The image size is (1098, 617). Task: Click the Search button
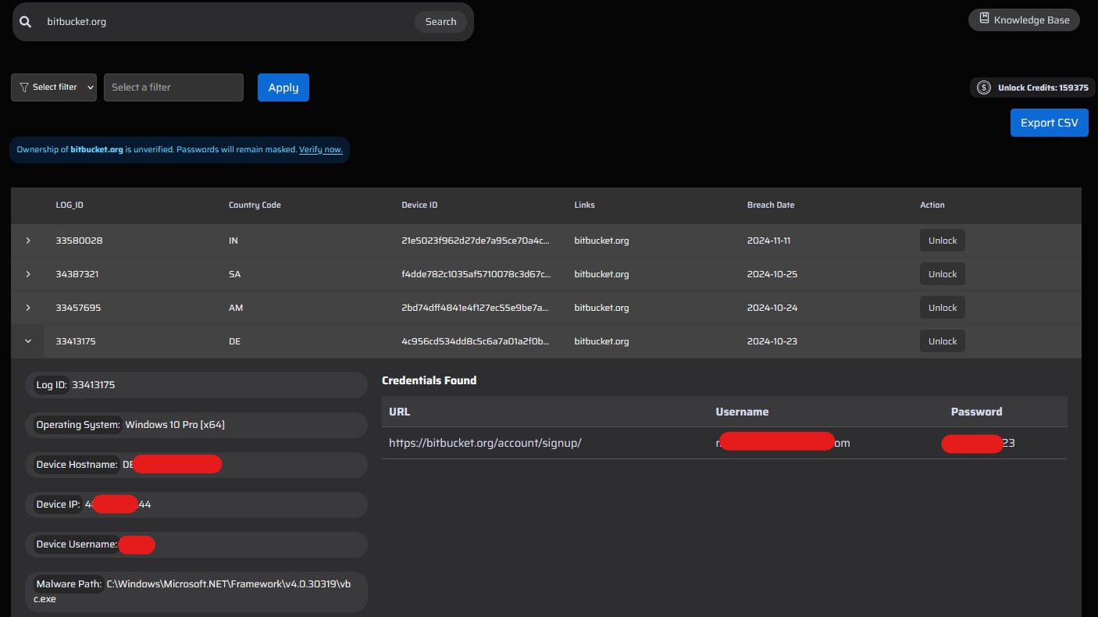[440, 22]
